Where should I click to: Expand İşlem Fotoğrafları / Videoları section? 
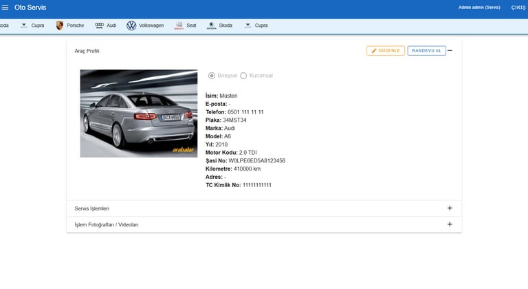click(450, 224)
